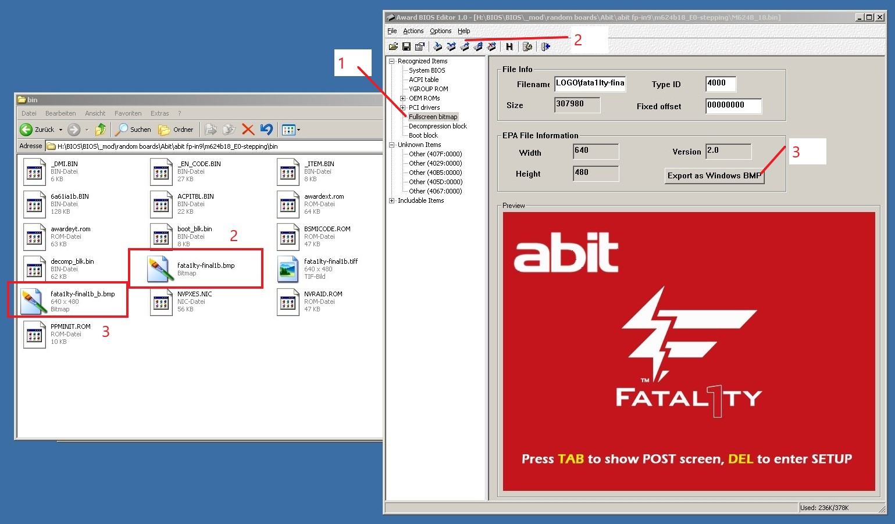Expand the PCI drivers tree node
895x524 pixels.
point(402,107)
